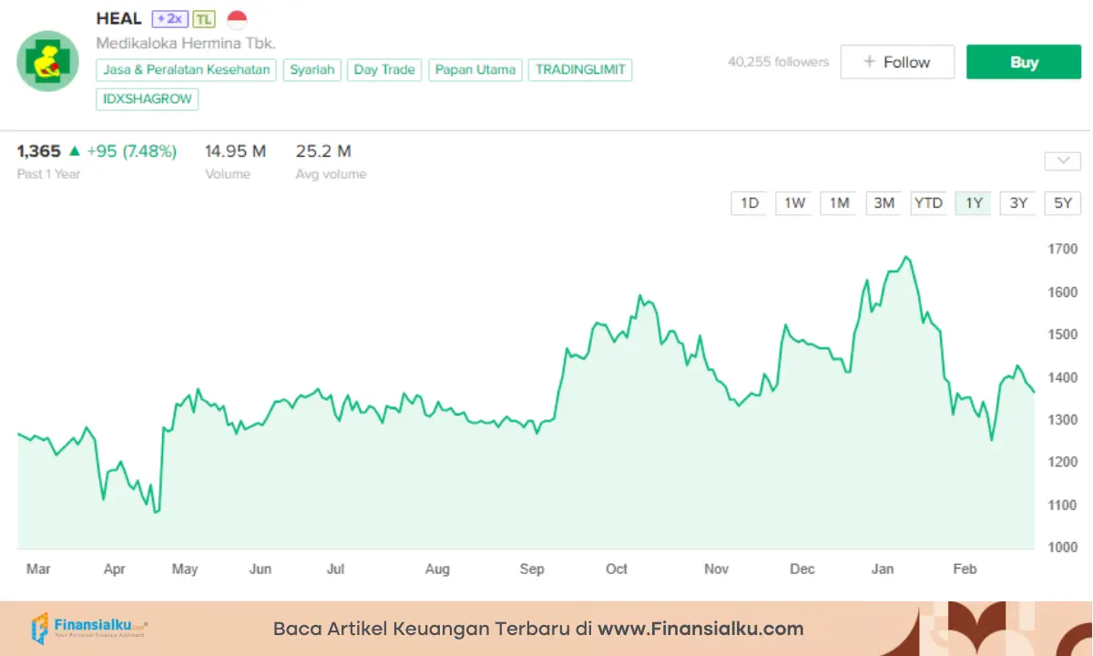This screenshot has height=656, width=1093.
Task: Switch chart to 1D range
Action: click(750, 203)
